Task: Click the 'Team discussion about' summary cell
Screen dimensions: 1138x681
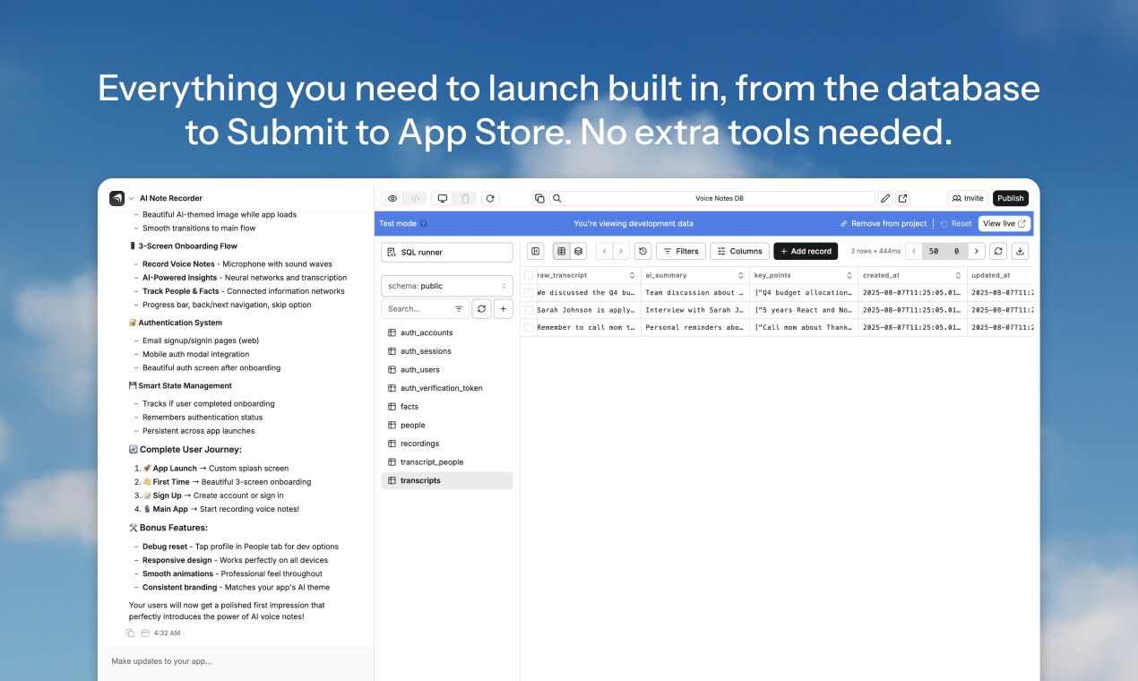Action: coord(695,292)
